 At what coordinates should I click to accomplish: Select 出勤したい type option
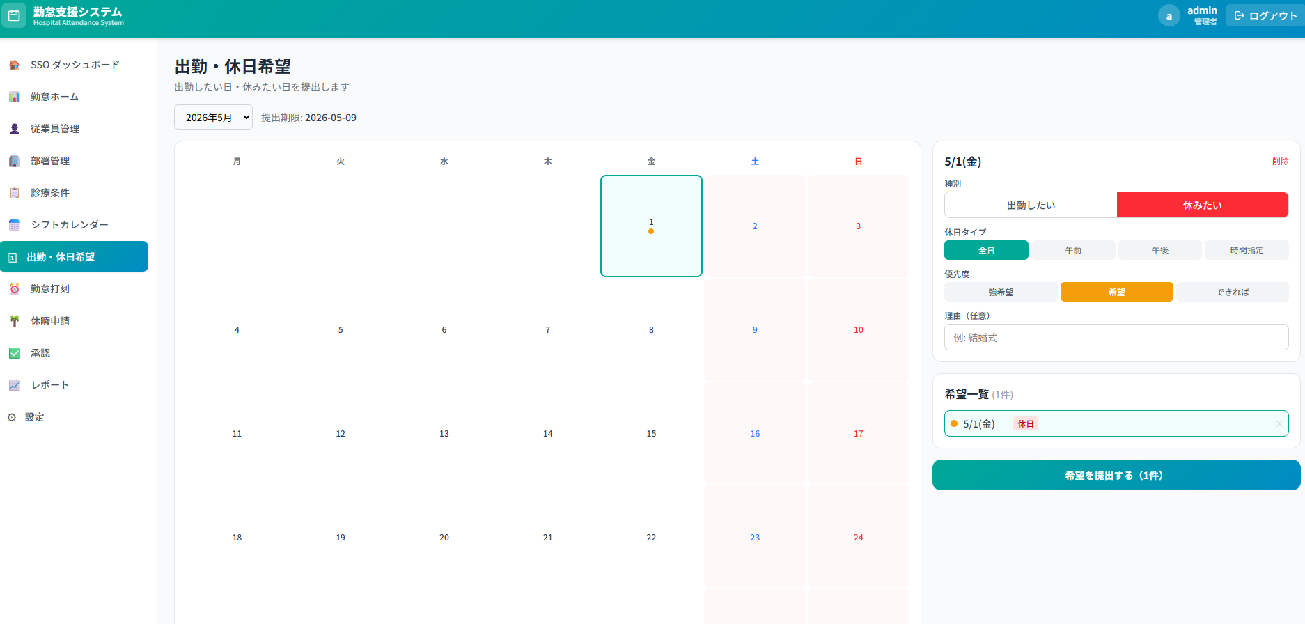point(1031,205)
